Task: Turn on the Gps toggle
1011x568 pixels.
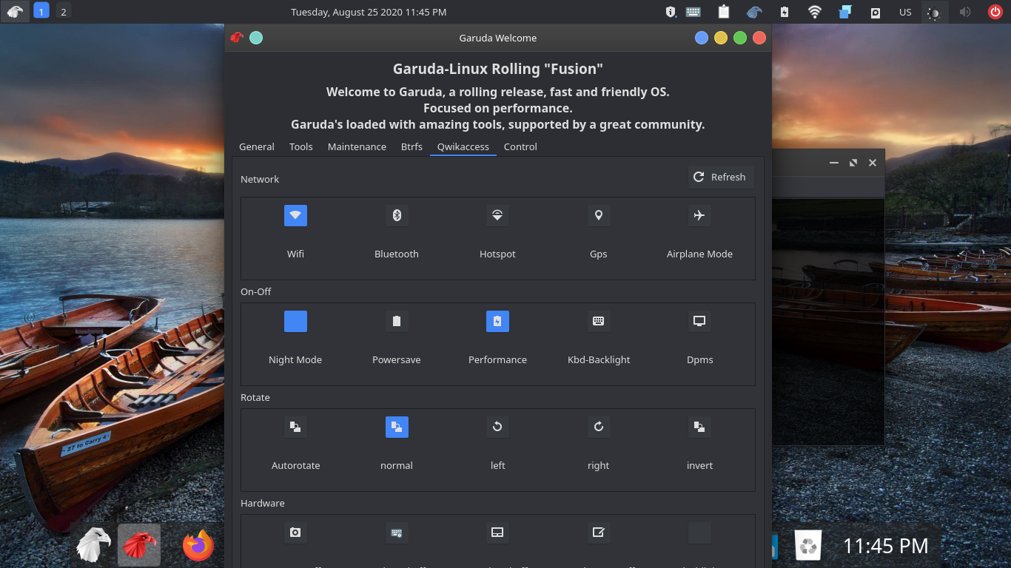Action: (x=599, y=215)
